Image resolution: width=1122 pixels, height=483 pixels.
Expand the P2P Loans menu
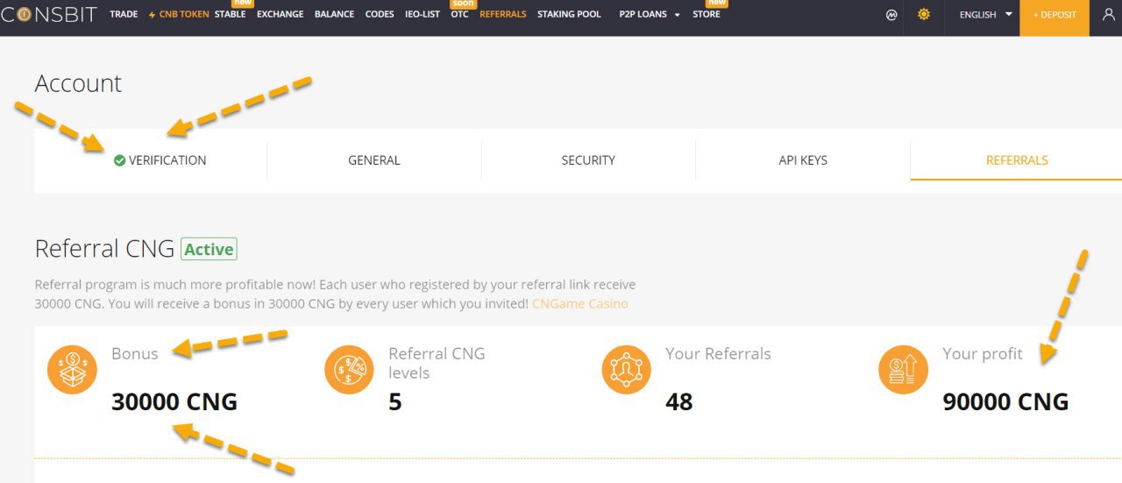point(650,15)
